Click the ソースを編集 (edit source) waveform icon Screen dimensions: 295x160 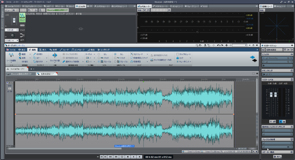pos(11,55)
